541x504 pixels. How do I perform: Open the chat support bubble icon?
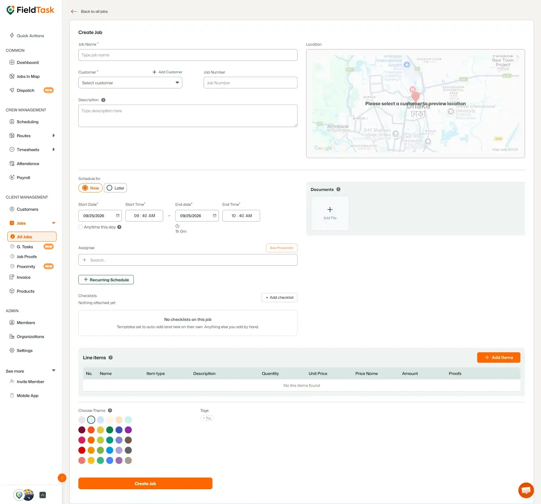[x=526, y=490]
